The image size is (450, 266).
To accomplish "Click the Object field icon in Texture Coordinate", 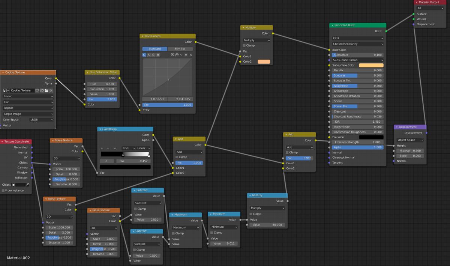I will pyautogui.click(x=14, y=185).
